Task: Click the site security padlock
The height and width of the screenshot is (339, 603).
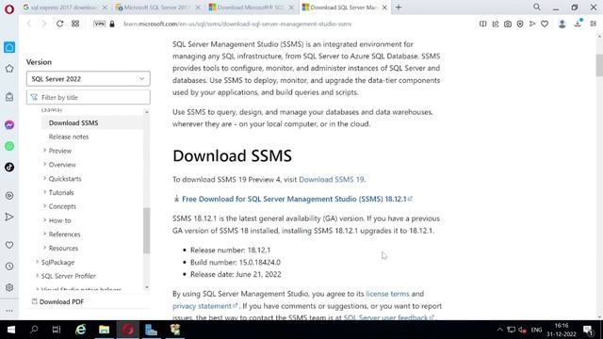Action: click(x=112, y=24)
